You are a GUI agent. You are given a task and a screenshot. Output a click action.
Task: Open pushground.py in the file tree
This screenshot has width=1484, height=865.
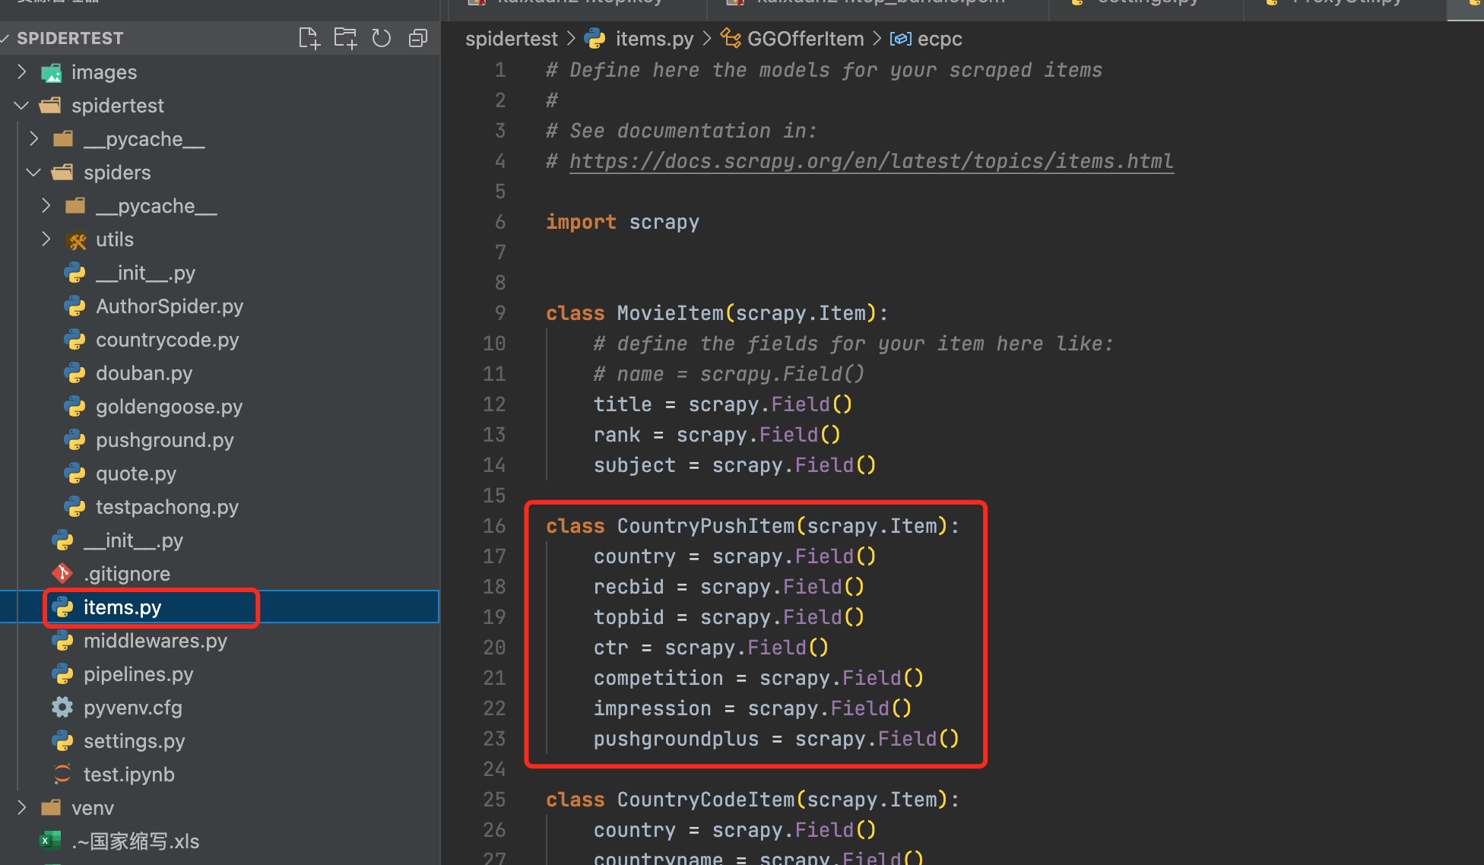164,440
